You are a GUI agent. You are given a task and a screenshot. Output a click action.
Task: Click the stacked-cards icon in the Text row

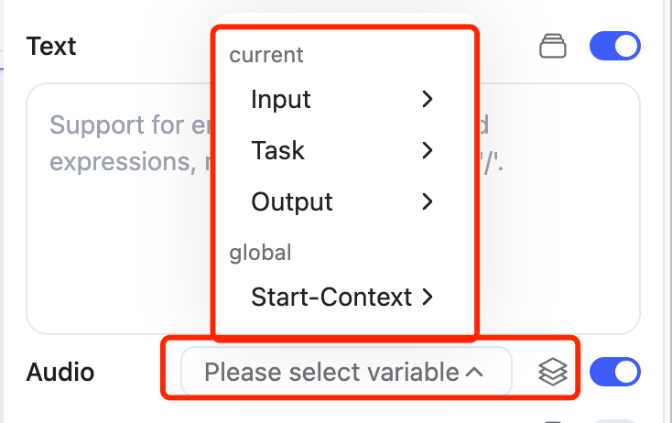(x=552, y=46)
